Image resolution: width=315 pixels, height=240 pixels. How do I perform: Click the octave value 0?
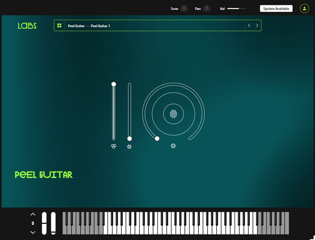click(x=33, y=223)
